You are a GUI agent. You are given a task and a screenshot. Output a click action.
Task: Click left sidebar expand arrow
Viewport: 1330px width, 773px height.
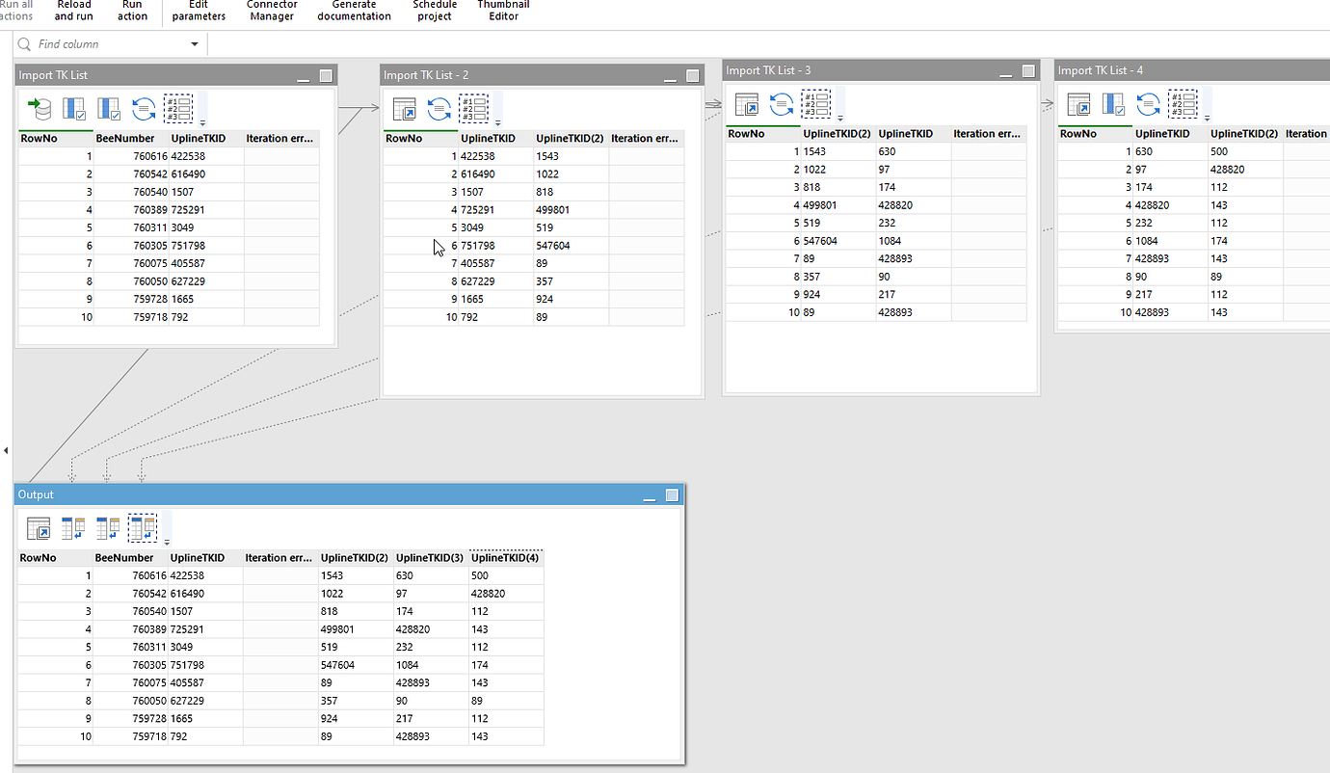point(6,450)
